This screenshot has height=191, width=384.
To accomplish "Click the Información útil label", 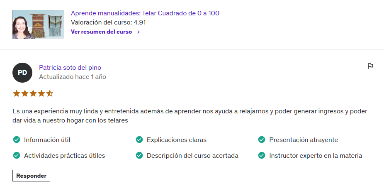I will pos(50,140).
